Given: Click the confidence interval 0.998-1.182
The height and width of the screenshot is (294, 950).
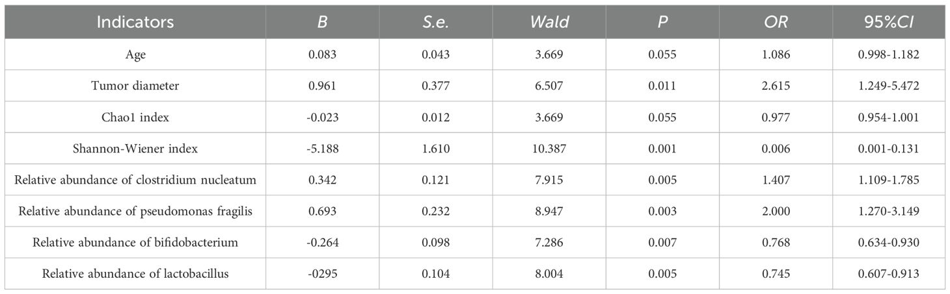Looking at the screenshot, I should tap(888, 55).
